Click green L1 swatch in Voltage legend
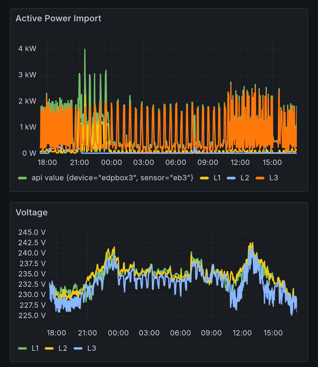The width and height of the screenshot is (318, 367). pos(23,349)
